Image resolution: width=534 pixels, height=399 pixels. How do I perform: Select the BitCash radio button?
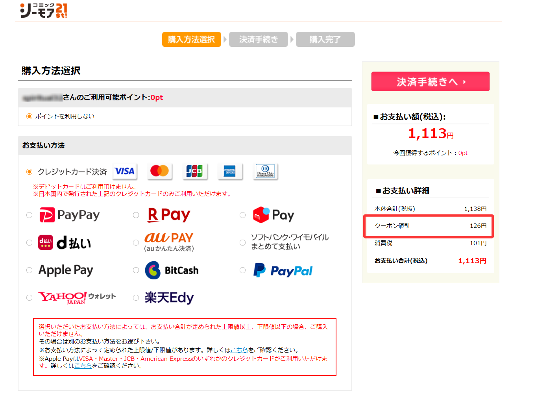click(136, 270)
